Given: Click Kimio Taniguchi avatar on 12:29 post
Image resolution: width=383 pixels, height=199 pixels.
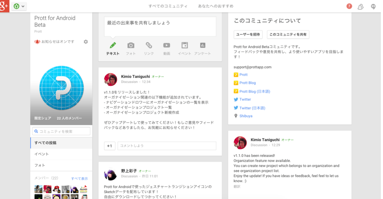Looking at the screenshot, I should (x=240, y=143).
